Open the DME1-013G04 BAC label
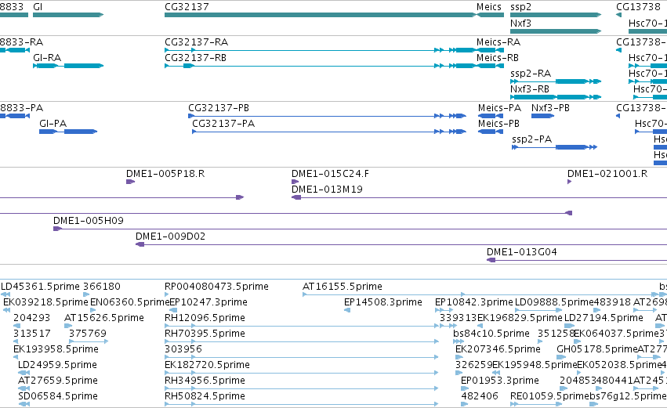The width and height of the screenshot is (667, 408). (x=521, y=252)
